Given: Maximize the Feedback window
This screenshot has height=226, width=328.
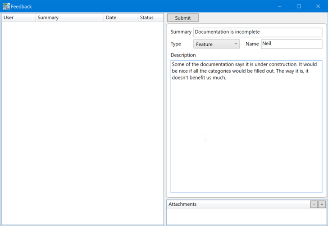Looking at the screenshot, I should (299, 6).
